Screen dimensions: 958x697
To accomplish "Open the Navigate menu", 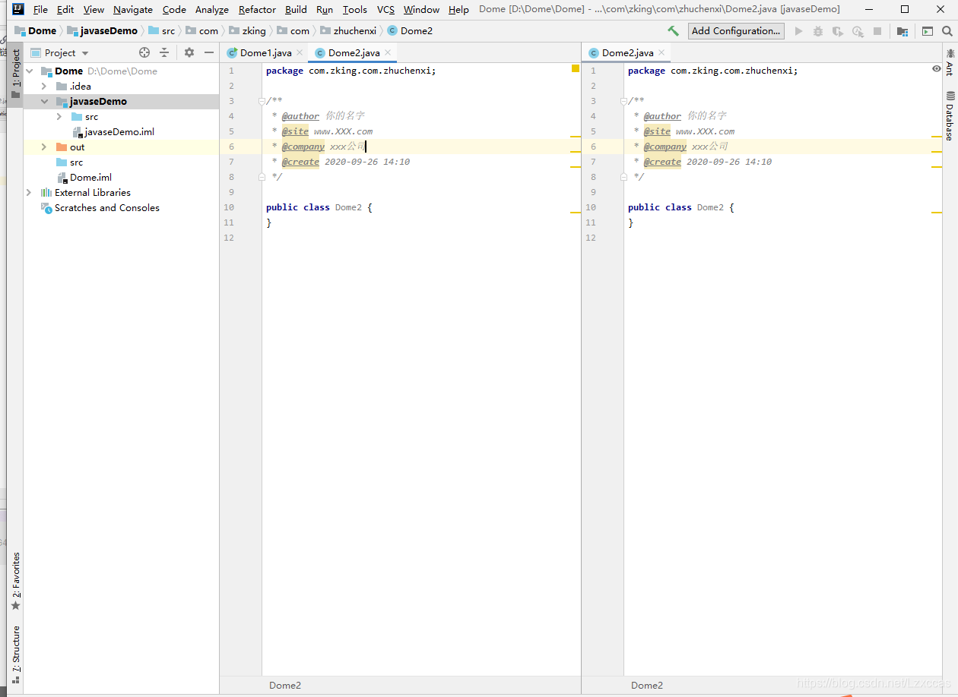I will click(x=133, y=10).
